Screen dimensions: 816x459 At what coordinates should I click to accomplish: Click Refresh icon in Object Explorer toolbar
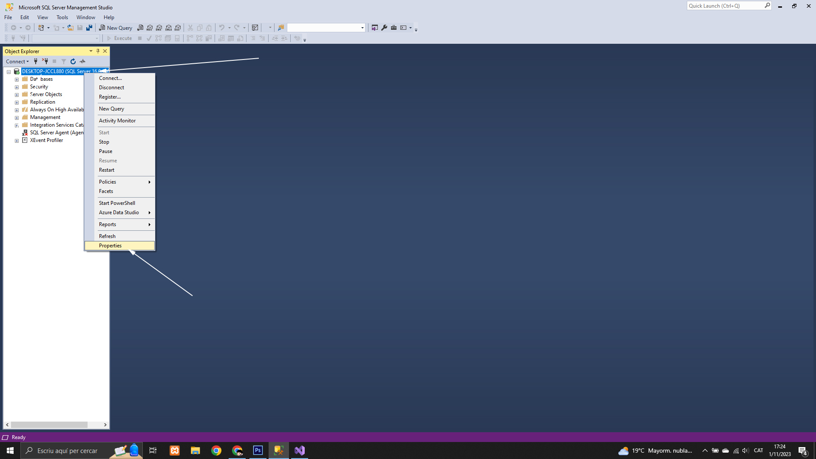(x=73, y=62)
